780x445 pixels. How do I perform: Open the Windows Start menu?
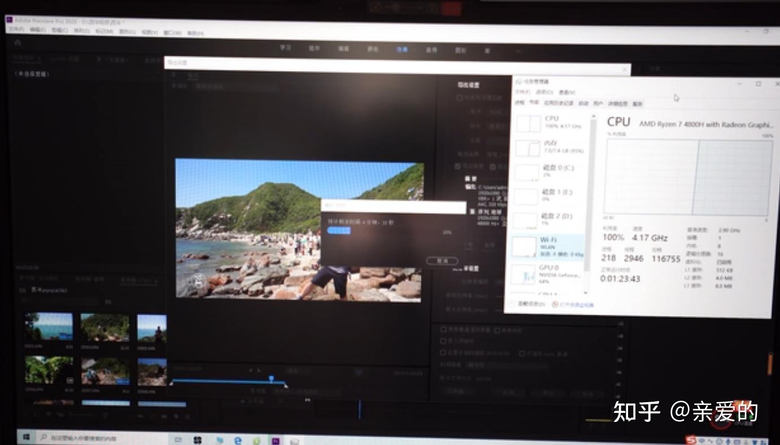pos(25,437)
